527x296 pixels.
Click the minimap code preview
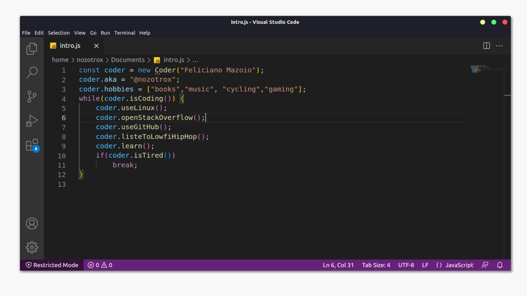click(479, 69)
